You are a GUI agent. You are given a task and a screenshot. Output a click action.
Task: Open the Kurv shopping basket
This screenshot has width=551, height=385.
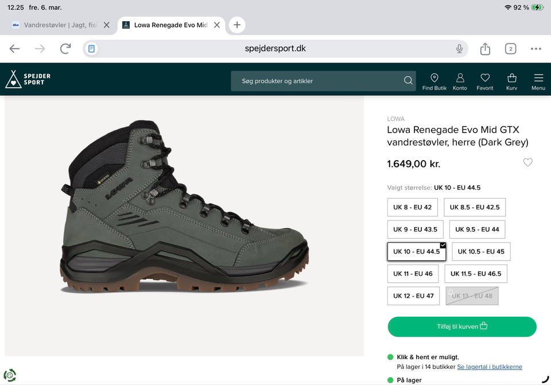tap(511, 82)
